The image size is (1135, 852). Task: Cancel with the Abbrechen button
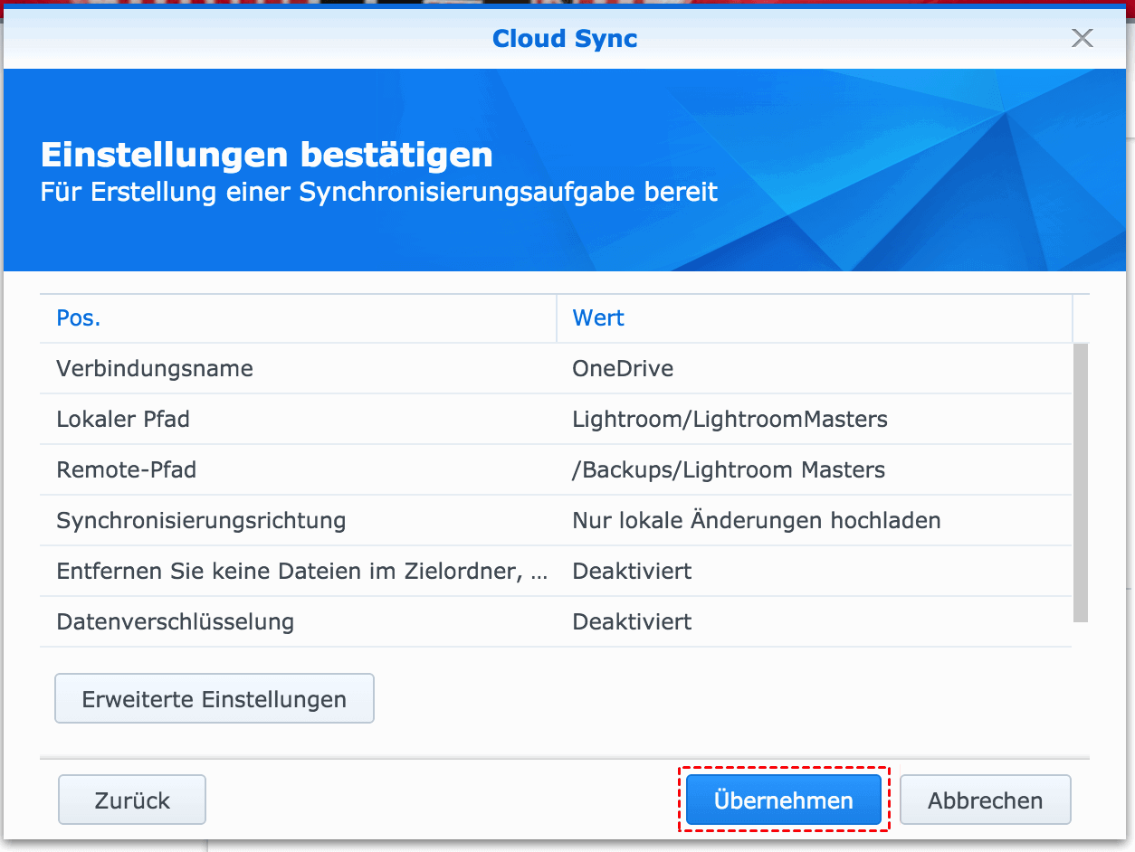(985, 800)
